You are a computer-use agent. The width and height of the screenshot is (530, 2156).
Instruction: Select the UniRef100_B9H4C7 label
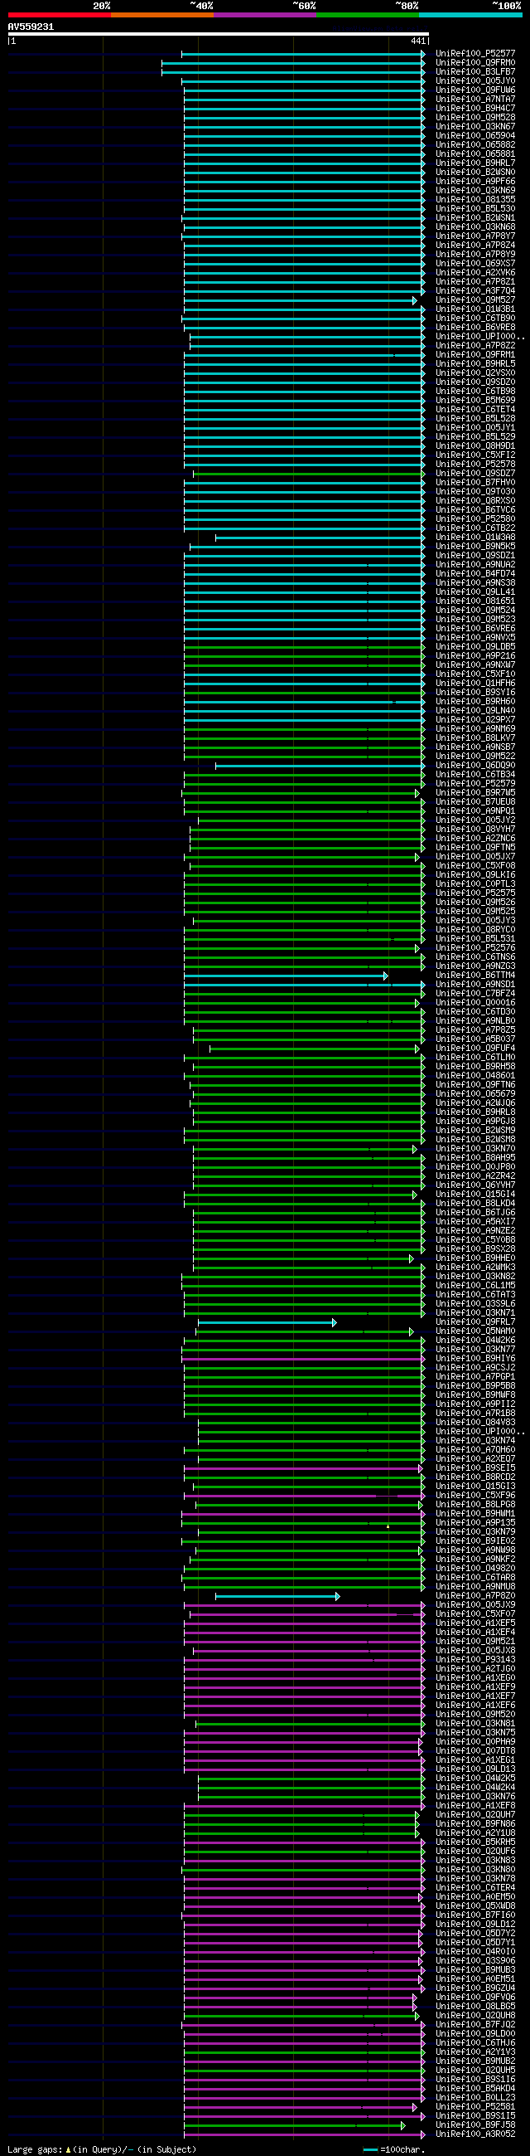(x=475, y=109)
